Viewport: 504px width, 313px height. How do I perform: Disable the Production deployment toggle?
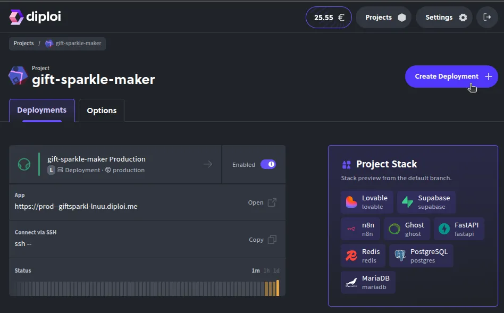pos(268,164)
